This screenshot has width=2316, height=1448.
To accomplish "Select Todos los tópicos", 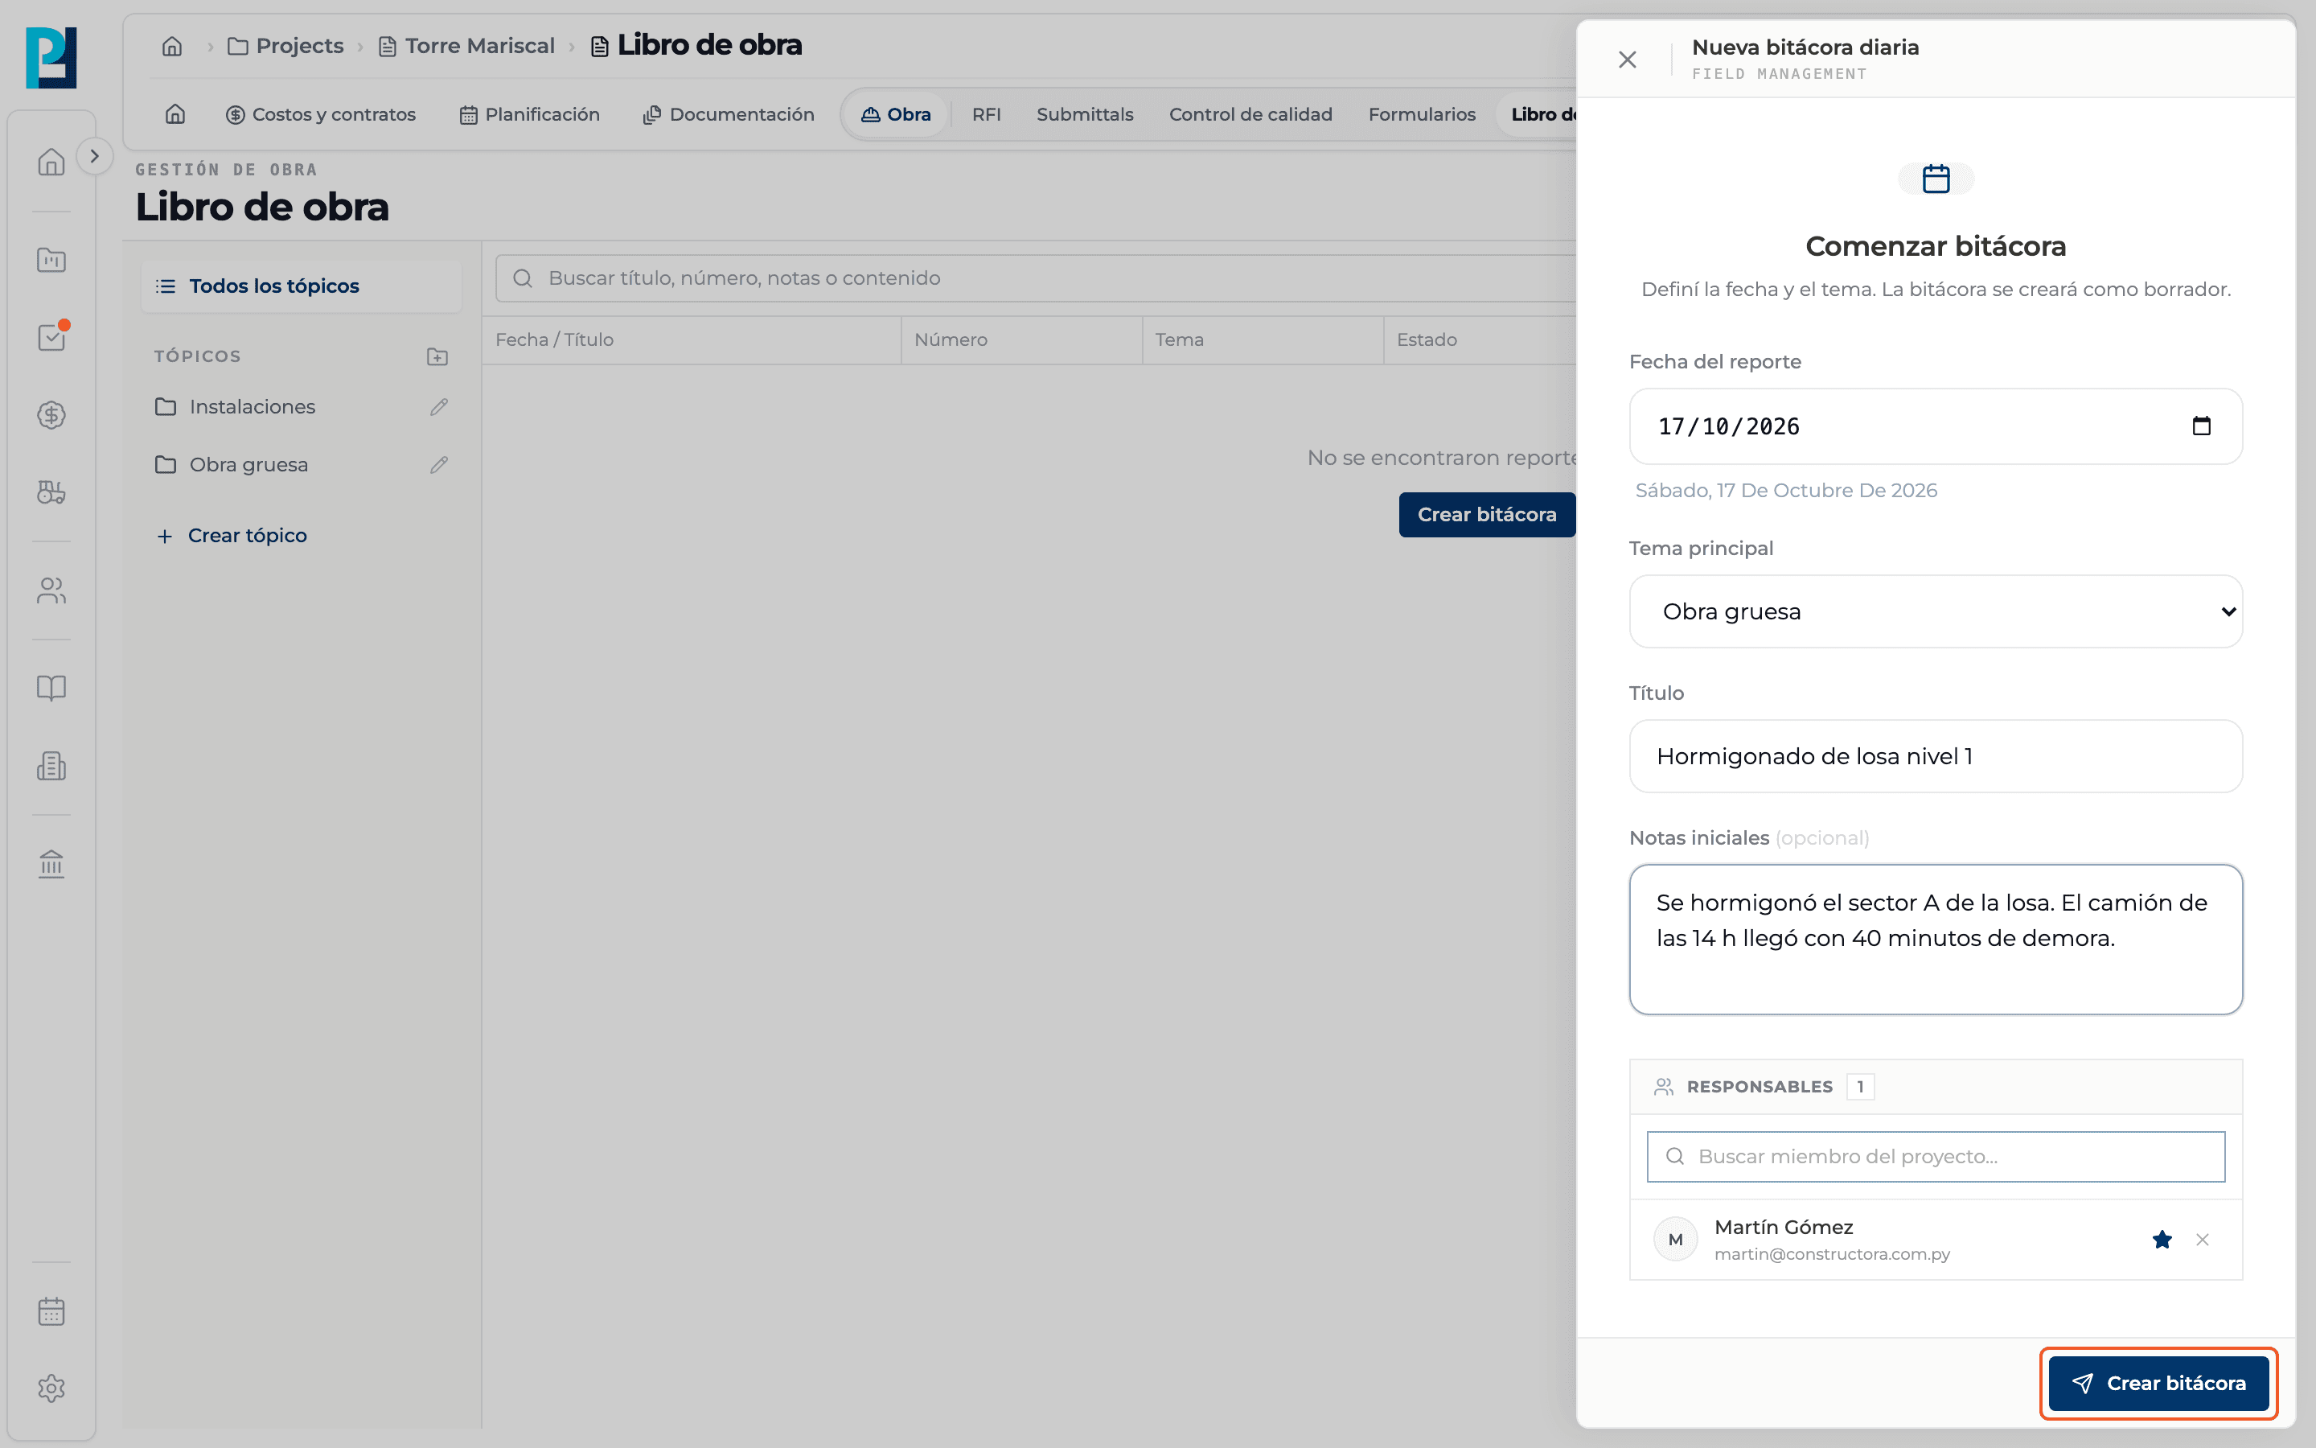I will (301, 286).
